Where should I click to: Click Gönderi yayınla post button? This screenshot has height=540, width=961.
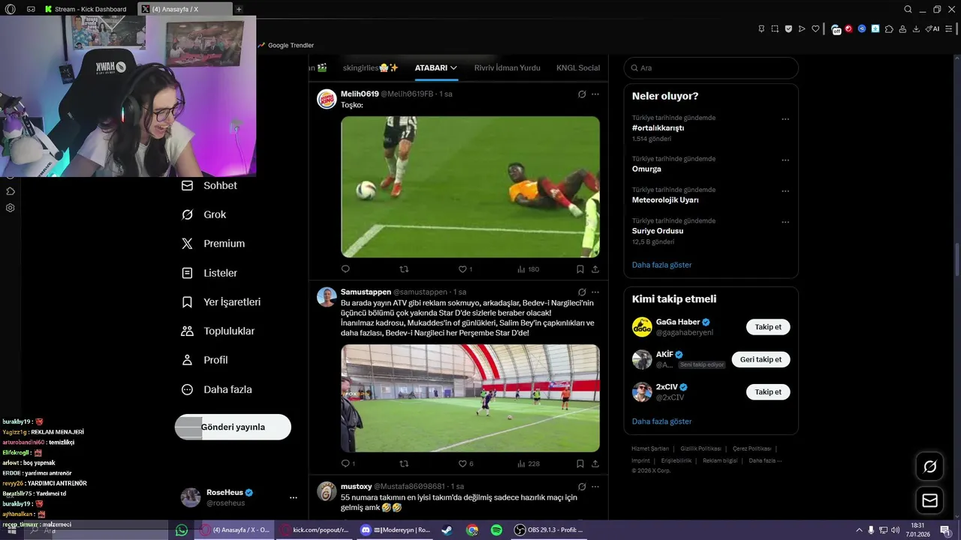coord(233,427)
